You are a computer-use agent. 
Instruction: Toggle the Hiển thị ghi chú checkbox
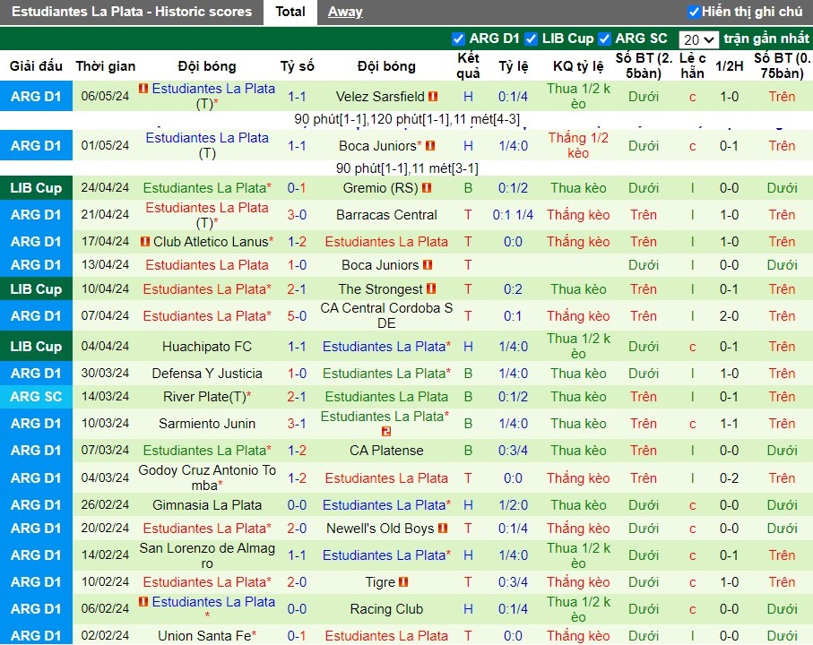tap(693, 12)
